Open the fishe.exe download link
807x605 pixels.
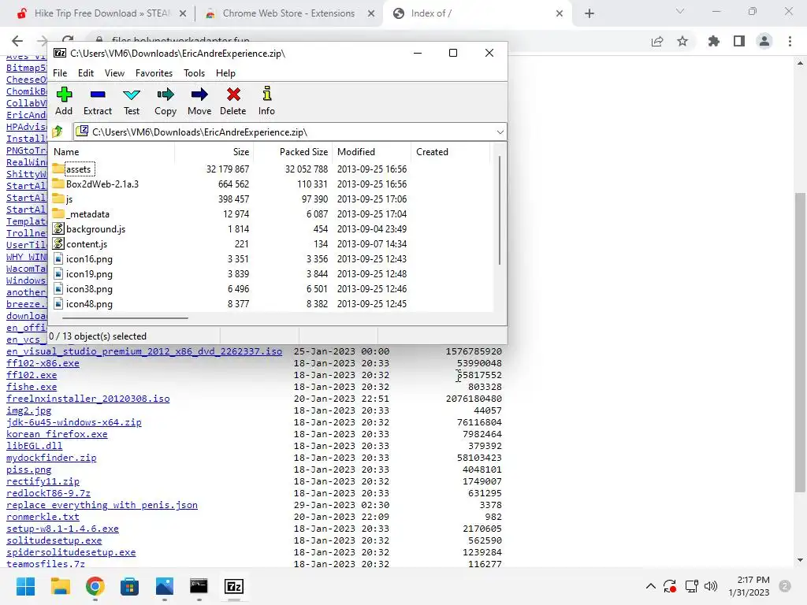[32, 387]
